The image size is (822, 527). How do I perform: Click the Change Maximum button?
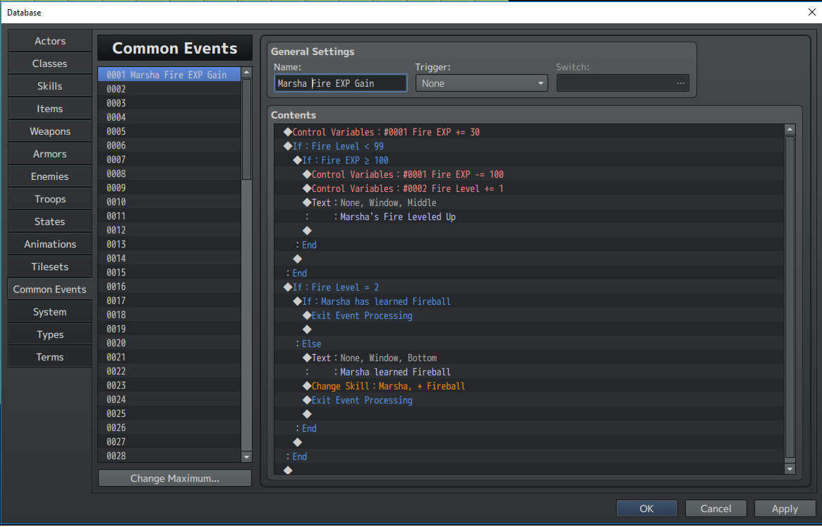click(174, 478)
